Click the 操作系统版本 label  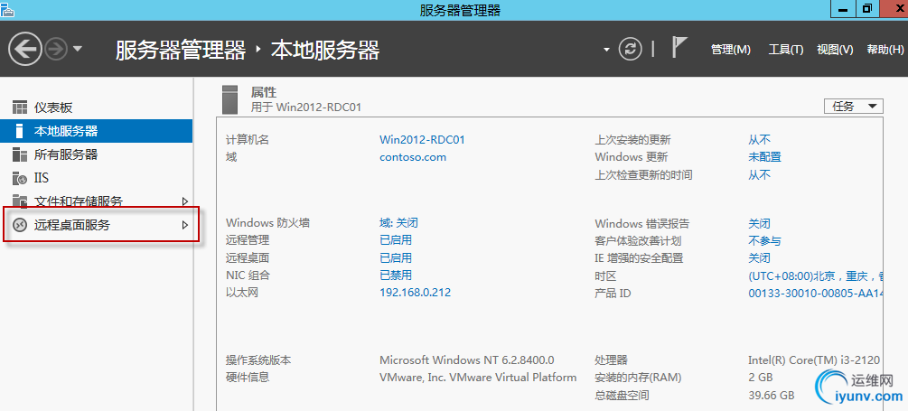tap(258, 360)
